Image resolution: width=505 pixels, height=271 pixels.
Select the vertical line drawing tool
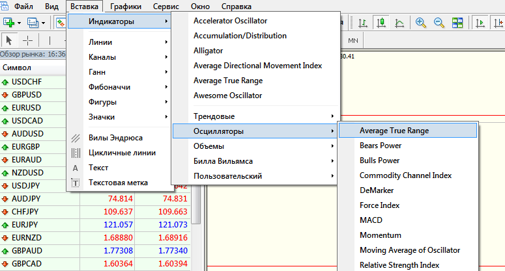(x=50, y=40)
